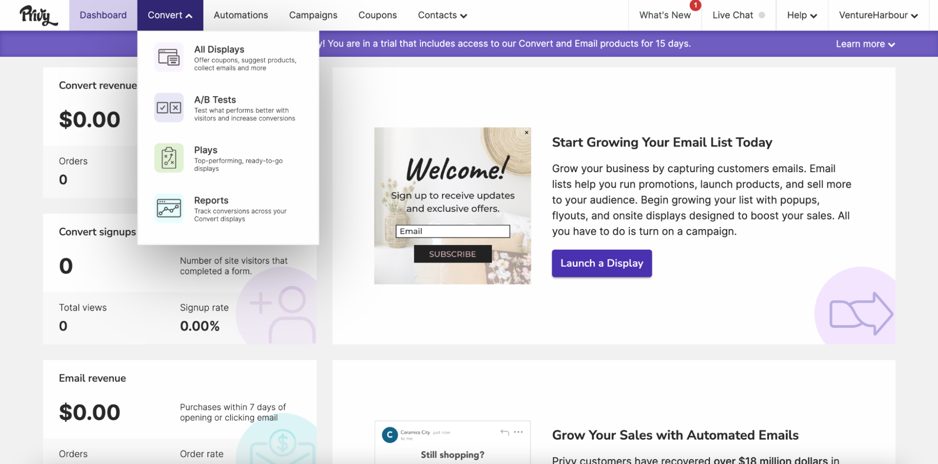The height and width of the screenshot is (464, 938).
Task: Open the options menu on the Ceramics City email
Action: pyautogui.click(x=518, y=432)
